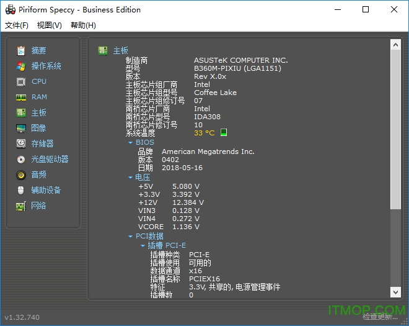Click the scrollbar up arrow
This screenshot has height=326, width=409.
(395, 45)
